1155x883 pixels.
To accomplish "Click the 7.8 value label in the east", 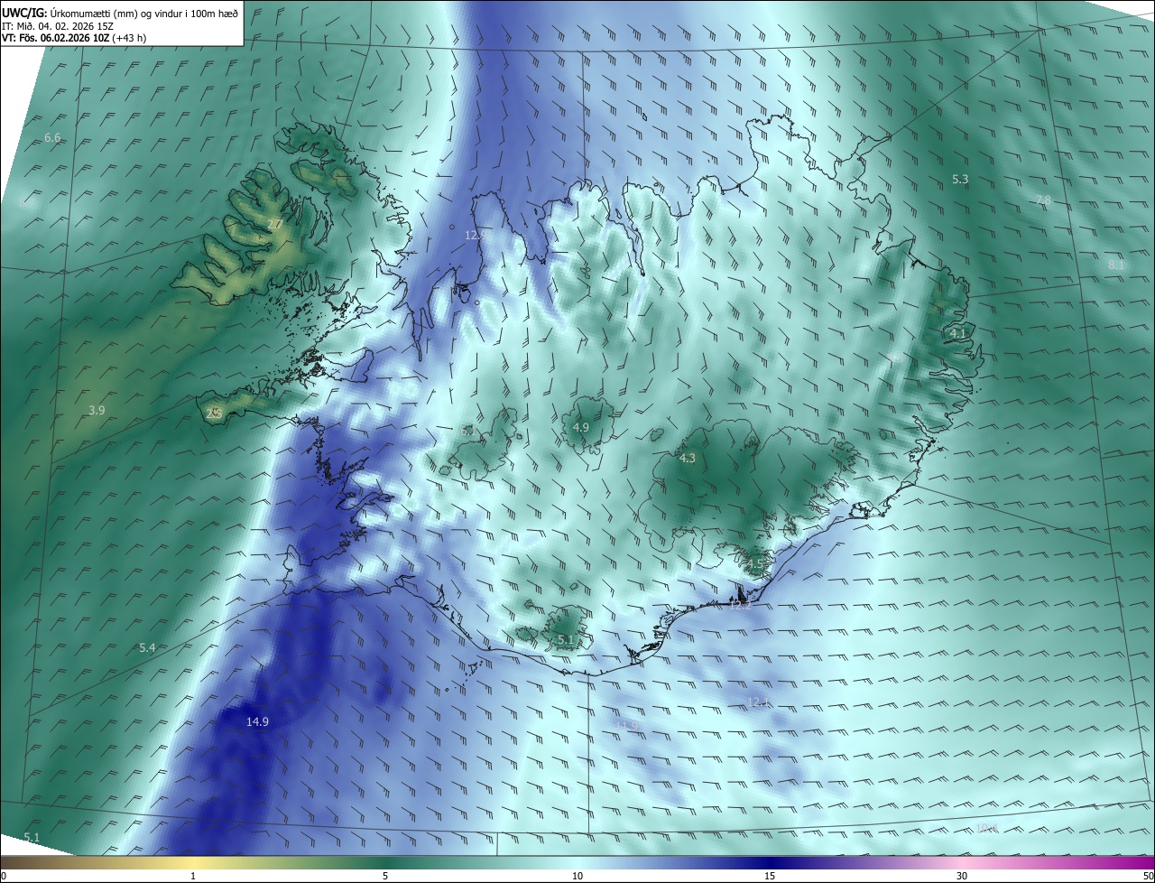I will (1043, 200).
